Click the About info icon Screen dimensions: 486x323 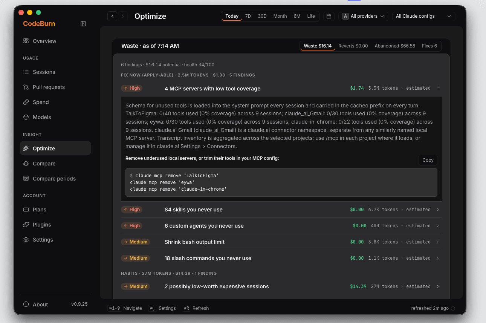point(26,305)
